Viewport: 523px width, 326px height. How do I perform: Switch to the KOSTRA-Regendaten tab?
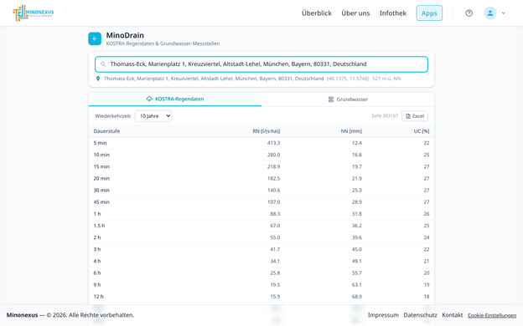click(175, 99)
